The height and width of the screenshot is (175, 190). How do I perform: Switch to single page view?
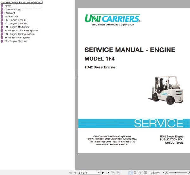point(130,173)
